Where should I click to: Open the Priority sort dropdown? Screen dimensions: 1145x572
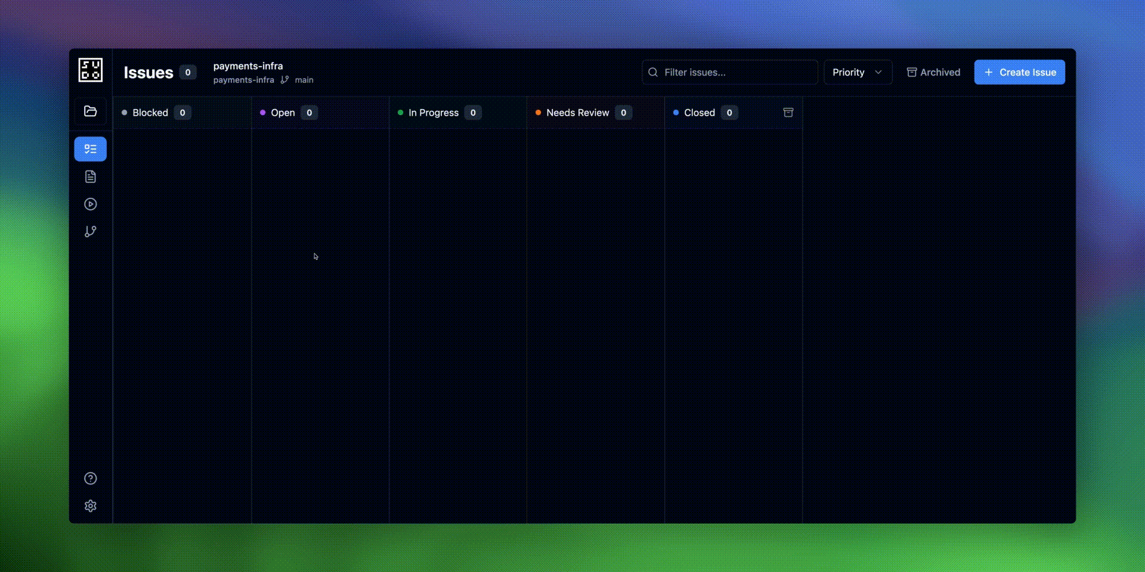coord(858,72)
